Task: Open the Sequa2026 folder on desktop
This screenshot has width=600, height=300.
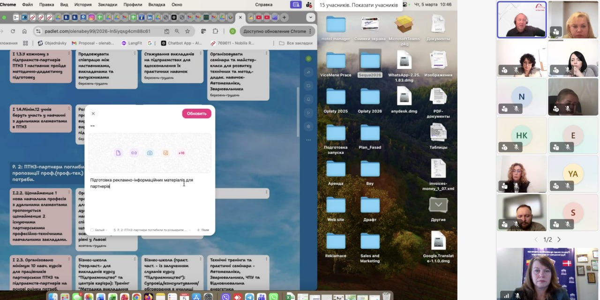Action: pos(370,63)
